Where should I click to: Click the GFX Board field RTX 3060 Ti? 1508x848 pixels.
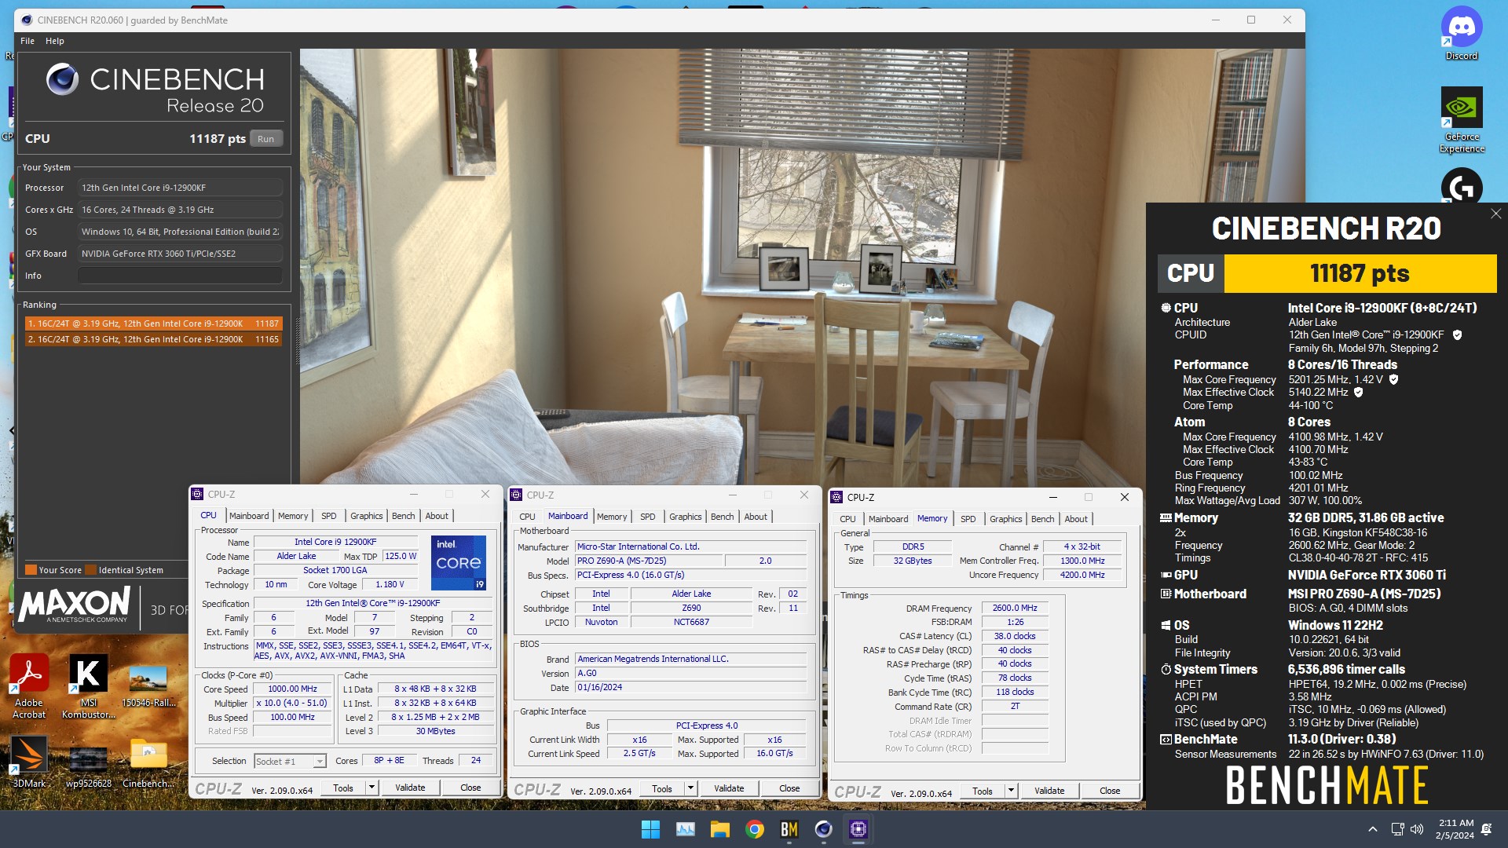[x=180, y=254]
